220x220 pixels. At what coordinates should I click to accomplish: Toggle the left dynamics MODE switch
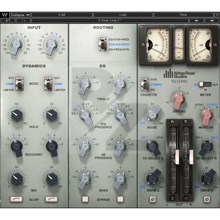(19, 84)
